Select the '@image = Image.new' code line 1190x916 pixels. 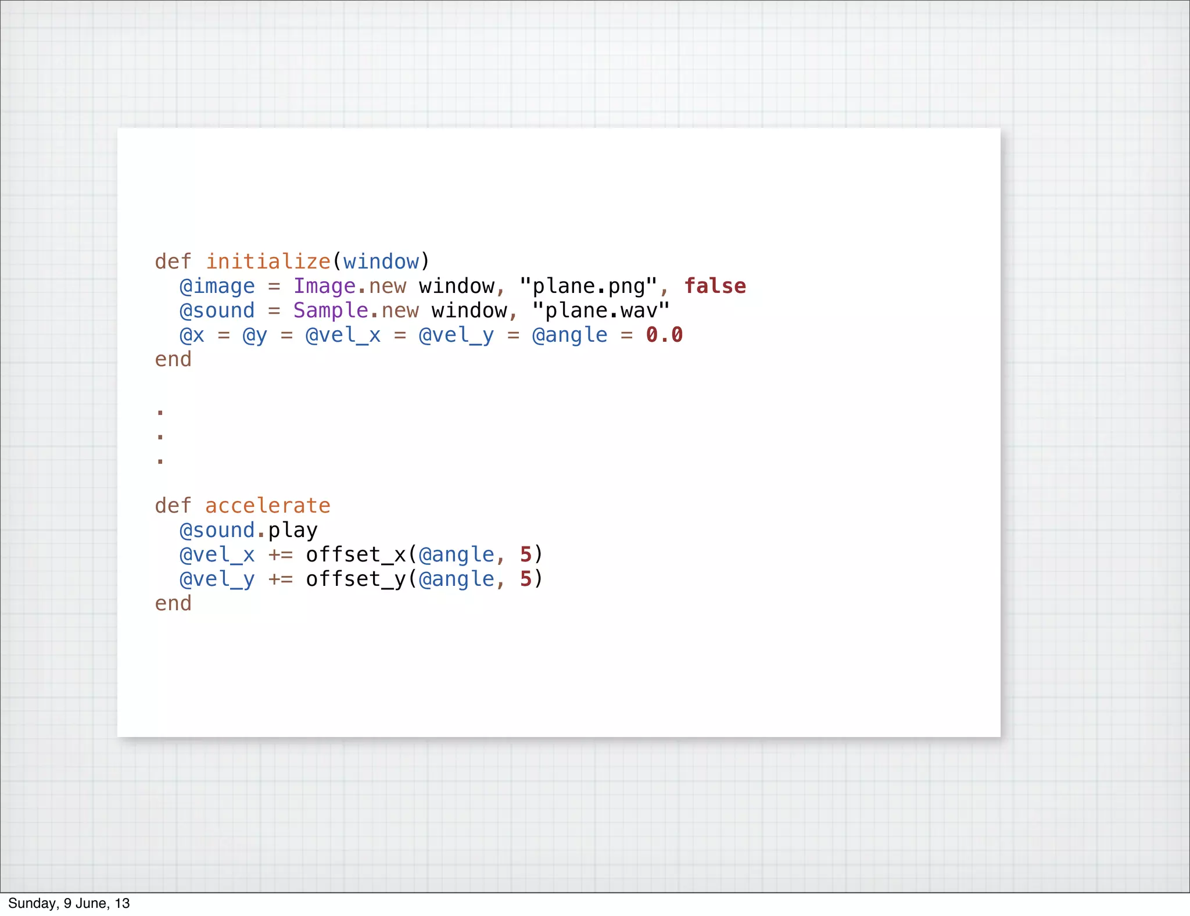coord(463,287)
